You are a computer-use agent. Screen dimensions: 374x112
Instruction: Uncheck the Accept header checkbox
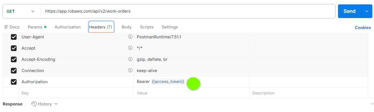(x=14, y=48)
